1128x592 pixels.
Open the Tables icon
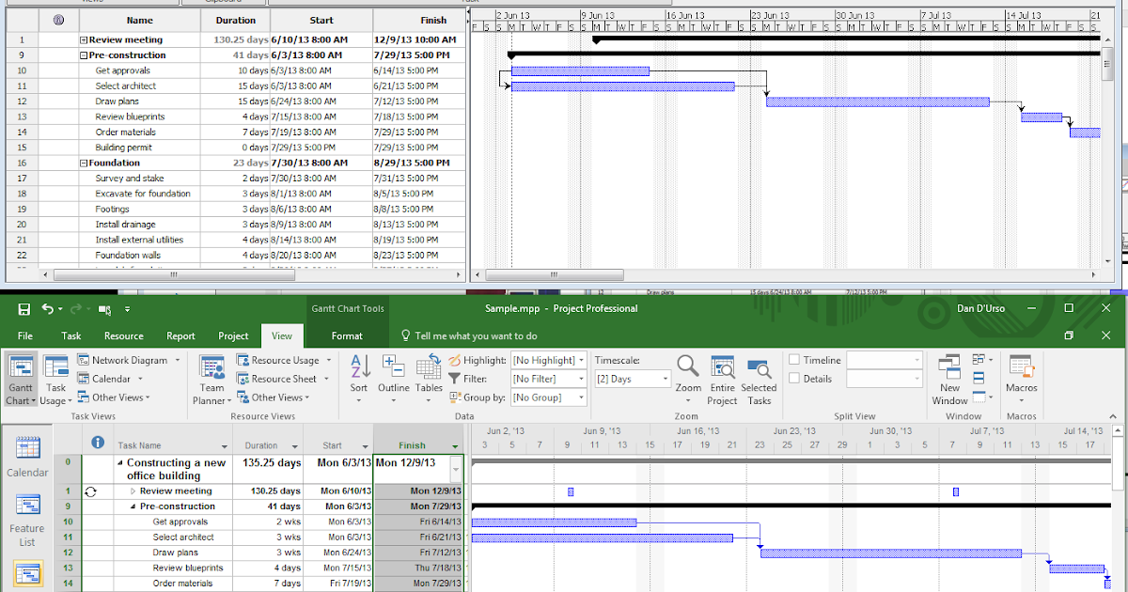click(x=429, y=374)
